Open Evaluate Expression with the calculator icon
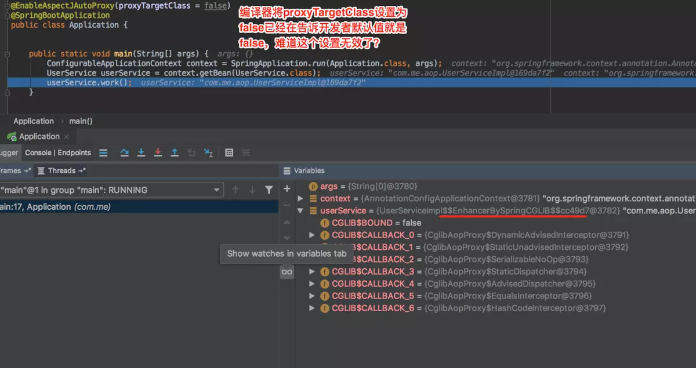The image size is (696, 368). point(229,152)
